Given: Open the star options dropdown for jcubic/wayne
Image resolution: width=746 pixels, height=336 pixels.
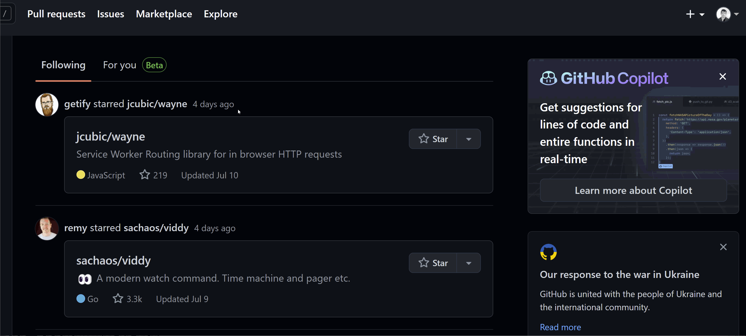Looking at the screenshot, I should pyautogui.click(x=469, y=139).
